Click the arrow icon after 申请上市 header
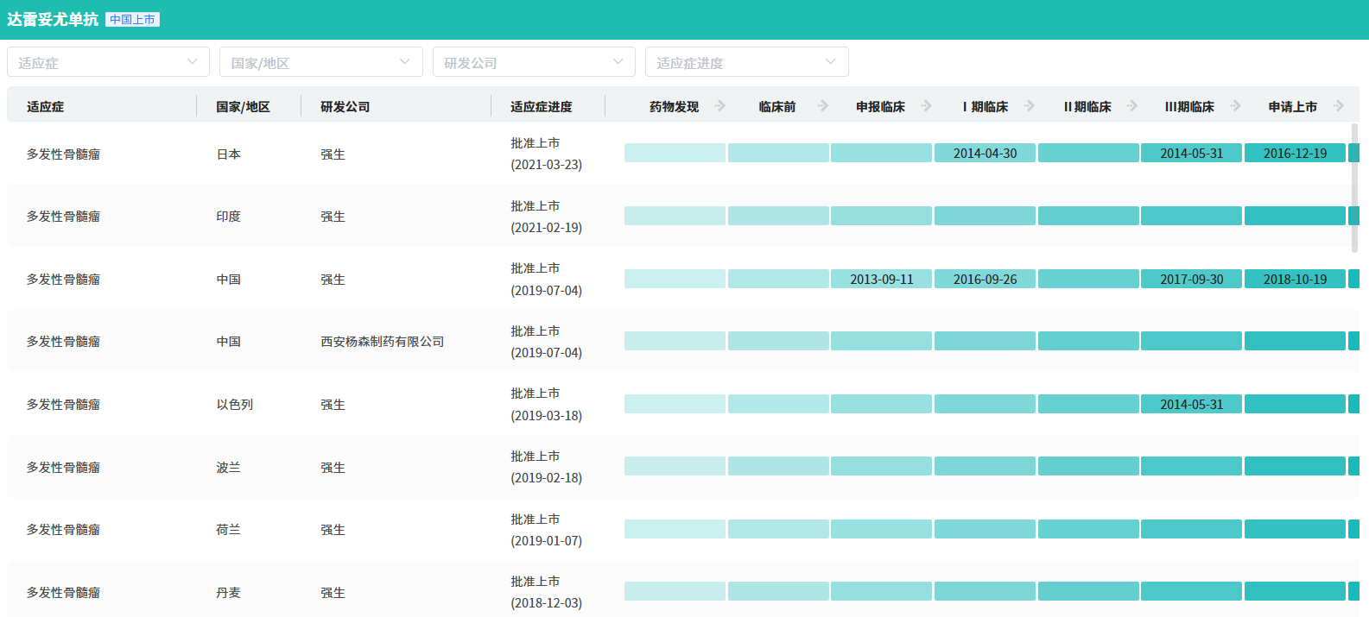Image resolution: width=1369 pixels, height=617 pixels. (x=1338, y=106)
